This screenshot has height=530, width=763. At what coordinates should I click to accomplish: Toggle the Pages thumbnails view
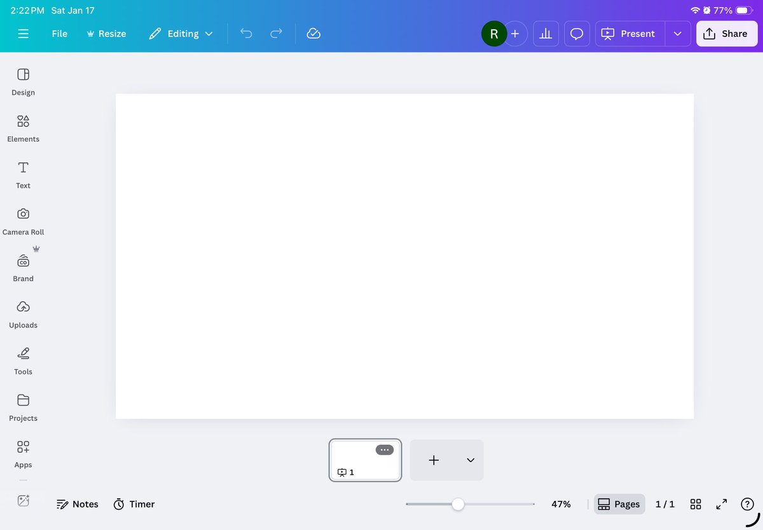pyautogui.click(x=619, y=504)
